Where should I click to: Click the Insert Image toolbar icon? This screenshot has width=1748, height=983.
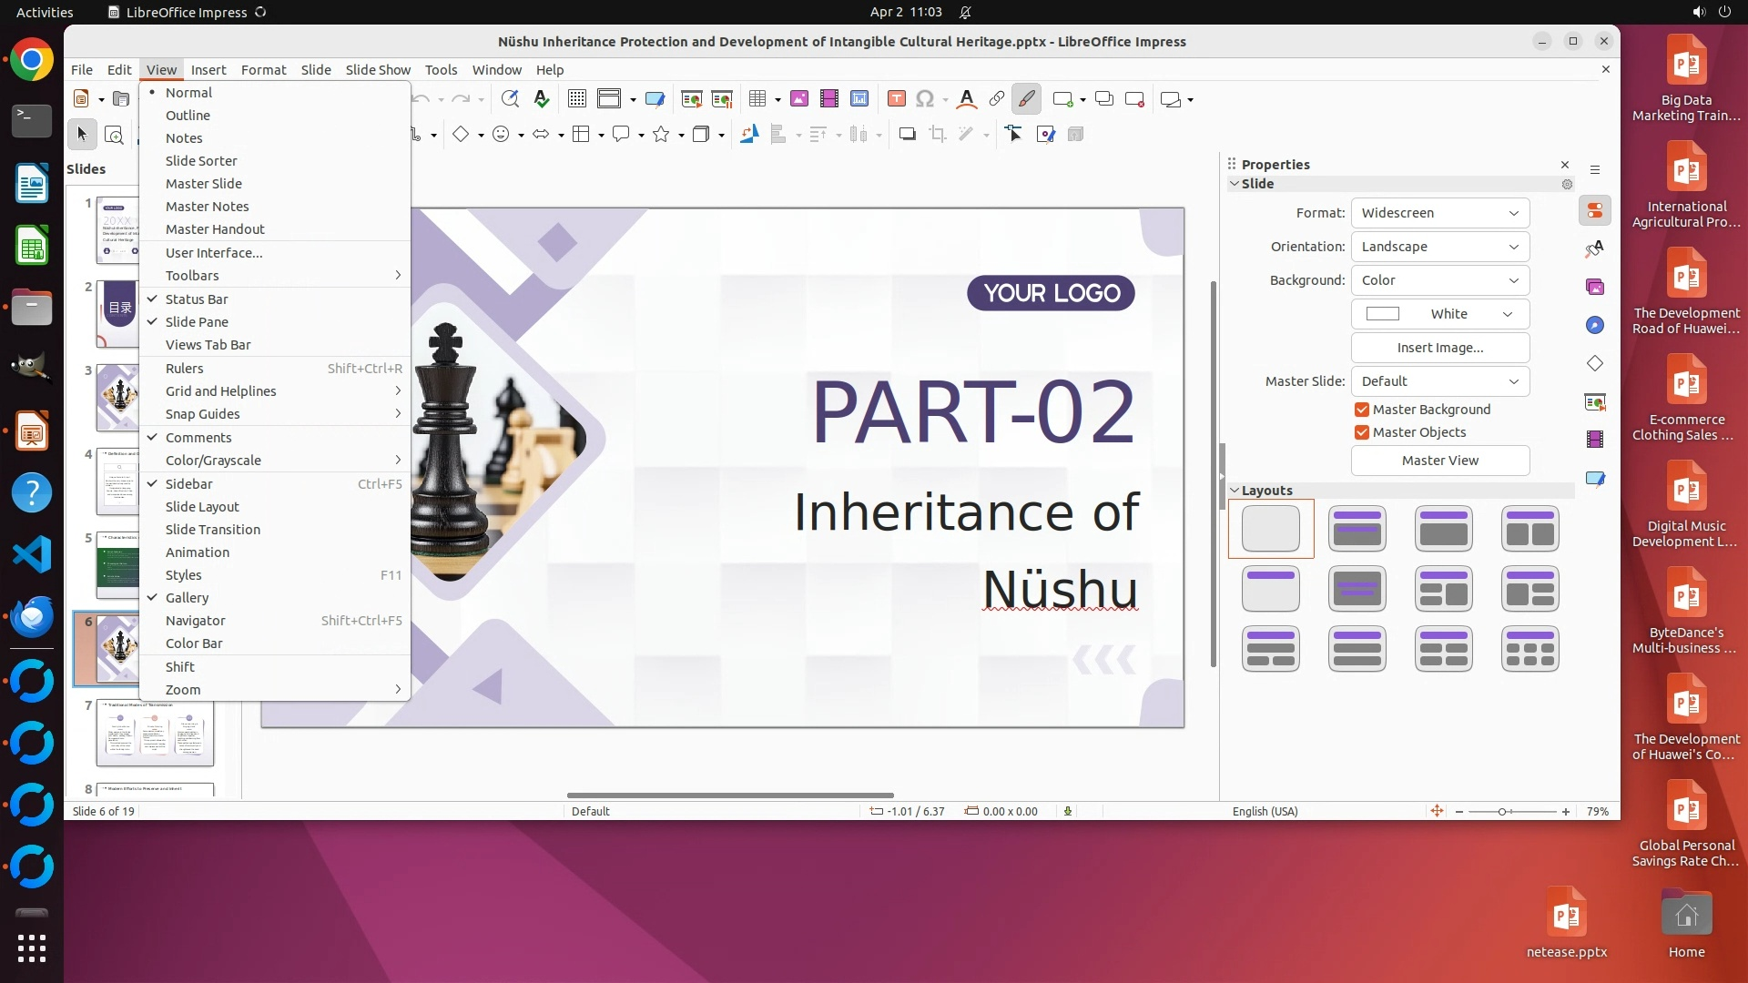[x=798, y=99]
